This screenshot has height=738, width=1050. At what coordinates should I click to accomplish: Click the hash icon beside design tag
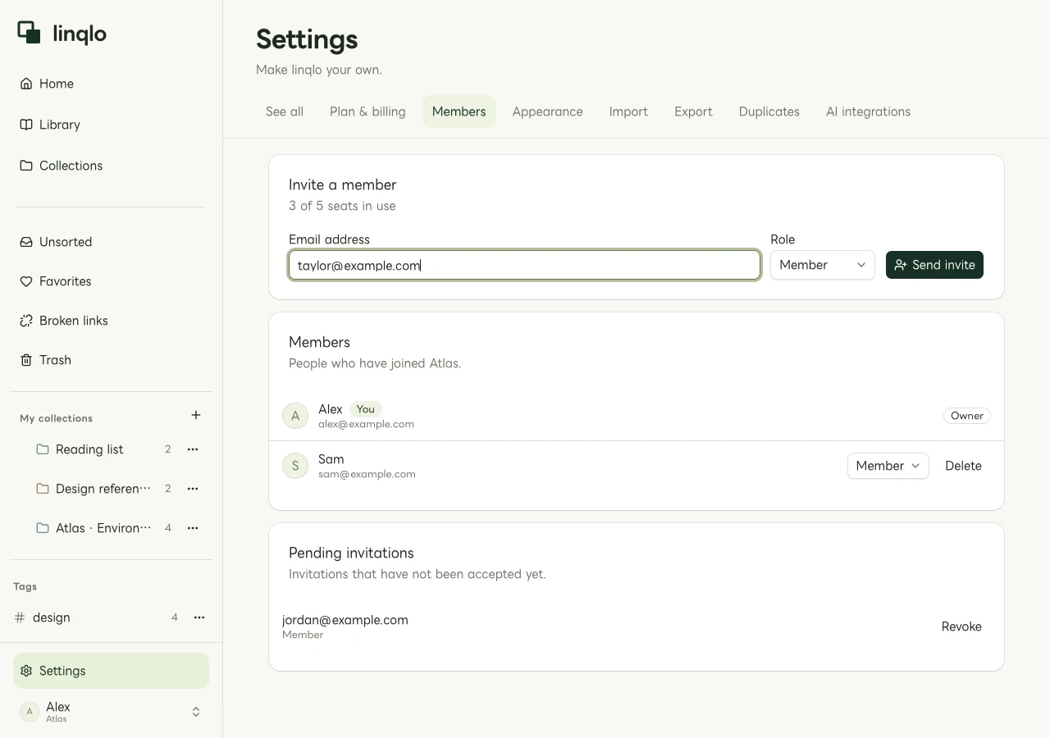point(20,617)
